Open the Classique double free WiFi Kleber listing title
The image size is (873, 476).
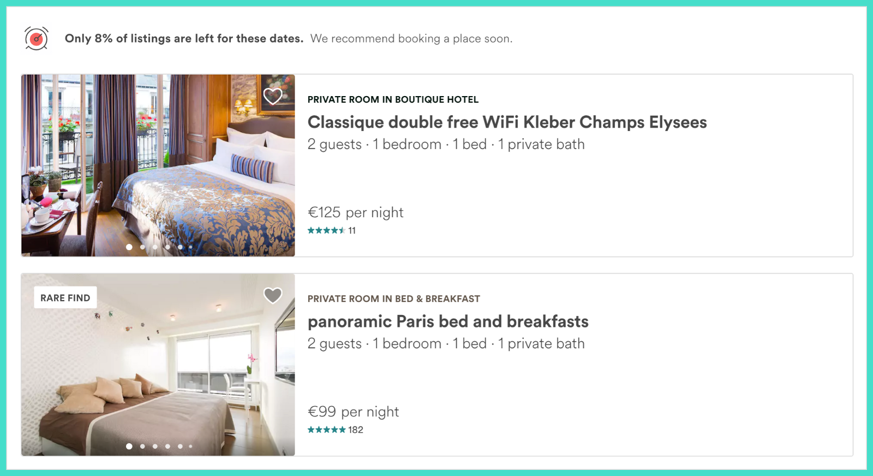[x=507, y=122]
